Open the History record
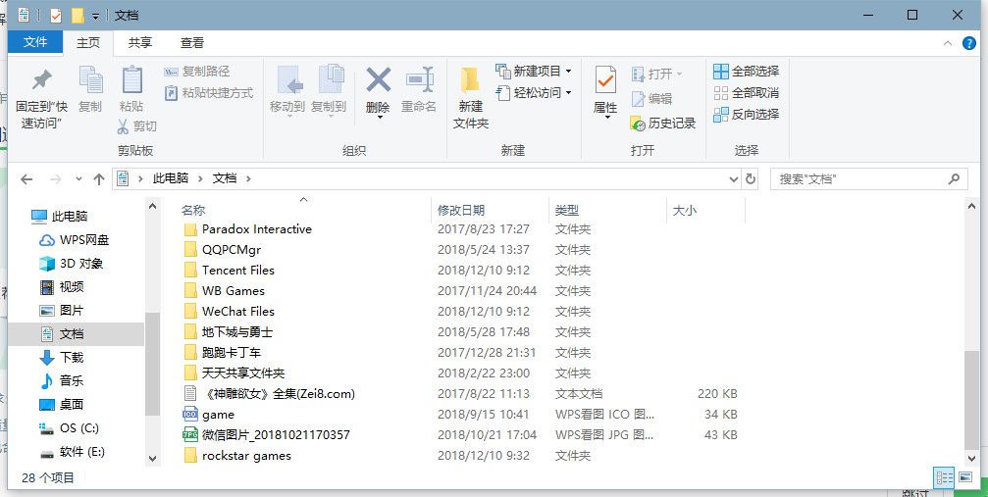Screen dimensions: 988x497 tap(663, 124)
